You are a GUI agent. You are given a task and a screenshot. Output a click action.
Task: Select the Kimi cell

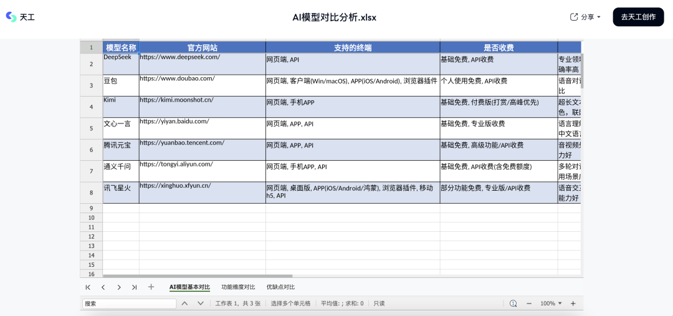[x=121, y=107]
